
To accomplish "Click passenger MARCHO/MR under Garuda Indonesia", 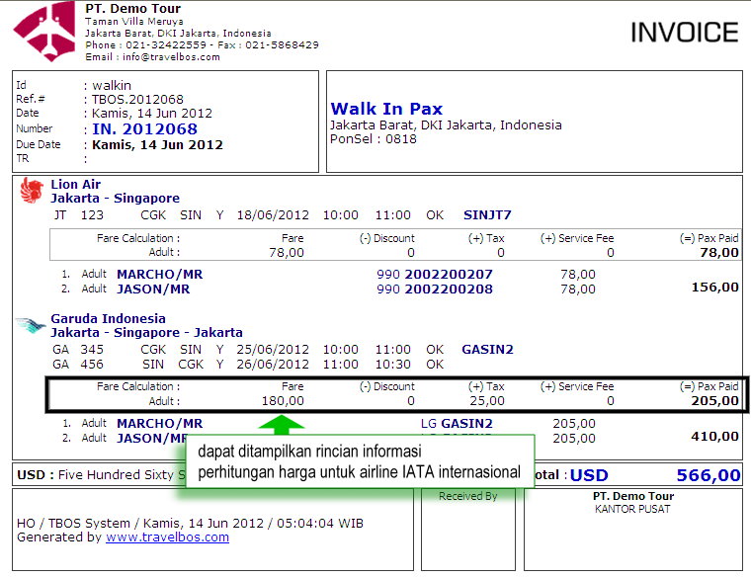I will point(159,424).
